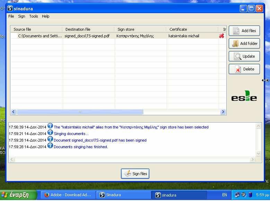Open the File menu
This screenshot has width=270, height=201.
(11, 16)
